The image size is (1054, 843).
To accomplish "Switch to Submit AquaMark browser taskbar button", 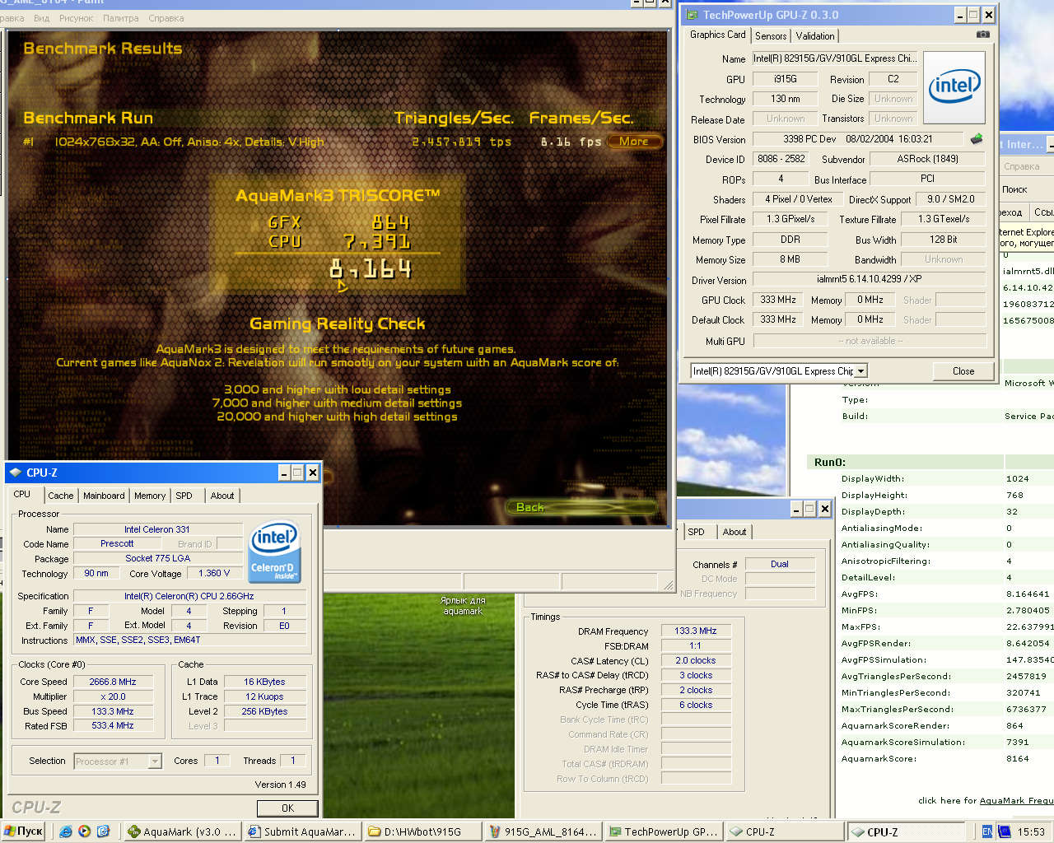I will [303, 831].
